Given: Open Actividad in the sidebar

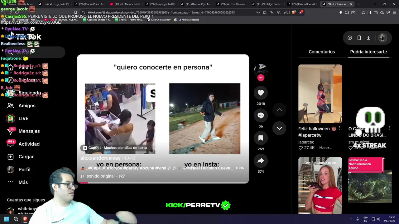Looking at the screenshot, I should click(x=23, y=144).
